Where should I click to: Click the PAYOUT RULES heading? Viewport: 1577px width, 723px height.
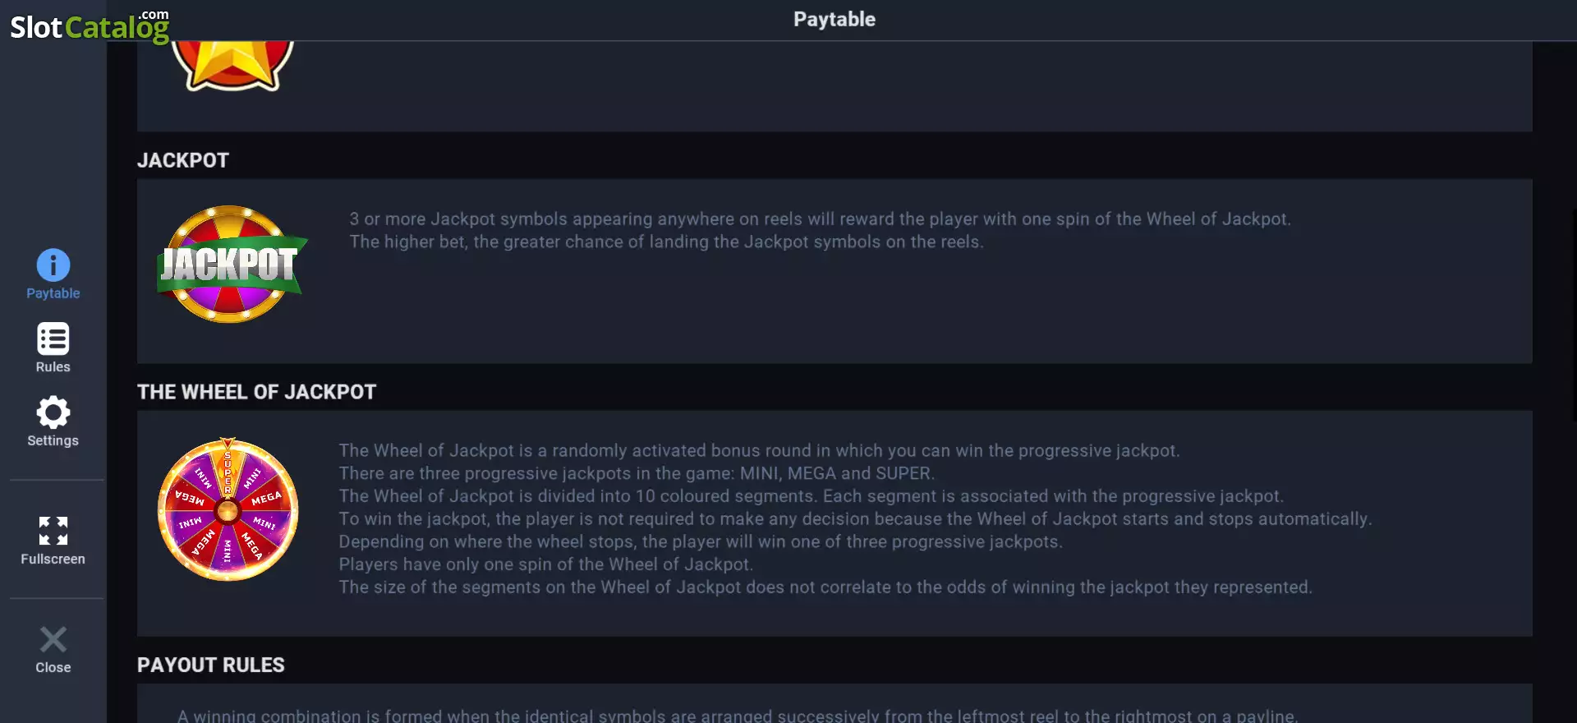click(211, 665)
